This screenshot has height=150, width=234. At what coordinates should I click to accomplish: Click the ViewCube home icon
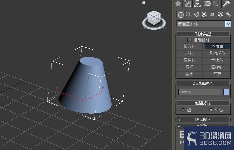pyautogui.click(x=144, y=3)
